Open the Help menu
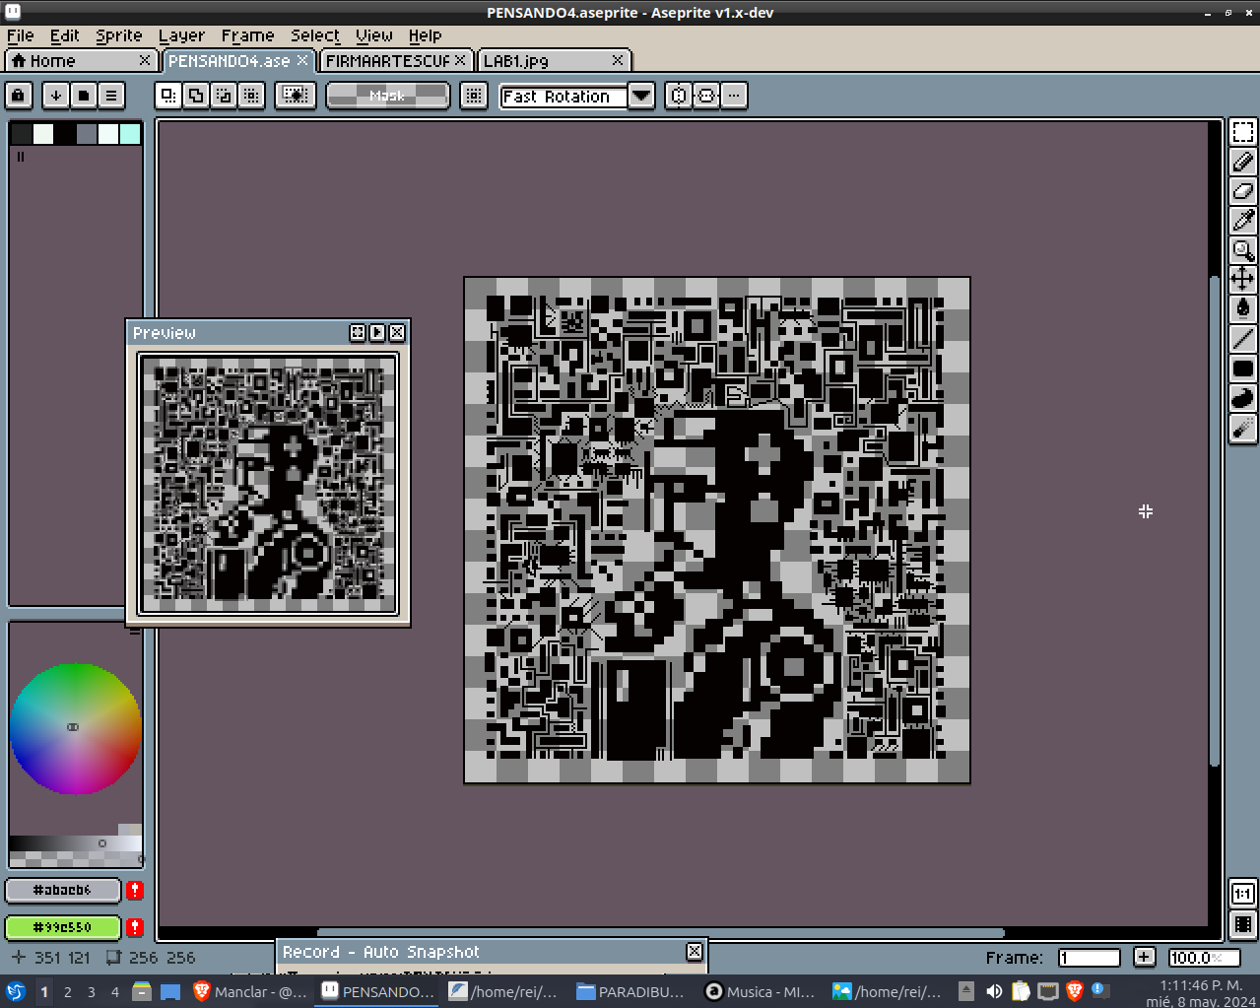The width and height of the screenshot is (1260, 1008). point(425,35)
